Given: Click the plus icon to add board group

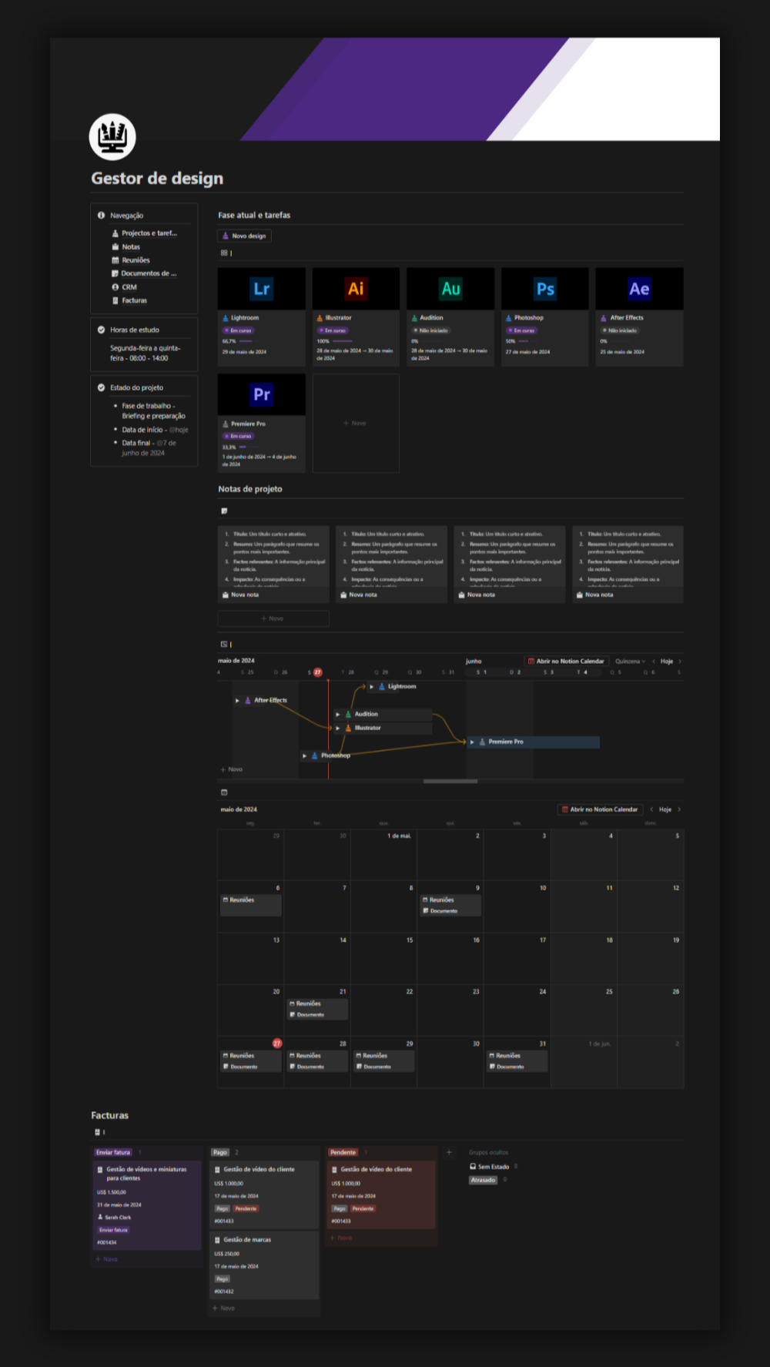Looking at the screenshot, I should [x=449, y=1152].
